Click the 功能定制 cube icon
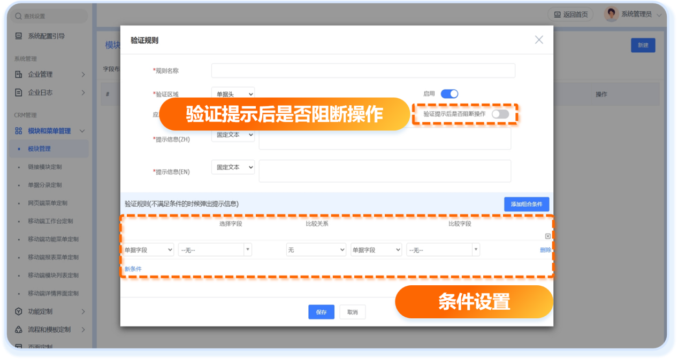The image size is (678, 360). [x=19, y=311]
